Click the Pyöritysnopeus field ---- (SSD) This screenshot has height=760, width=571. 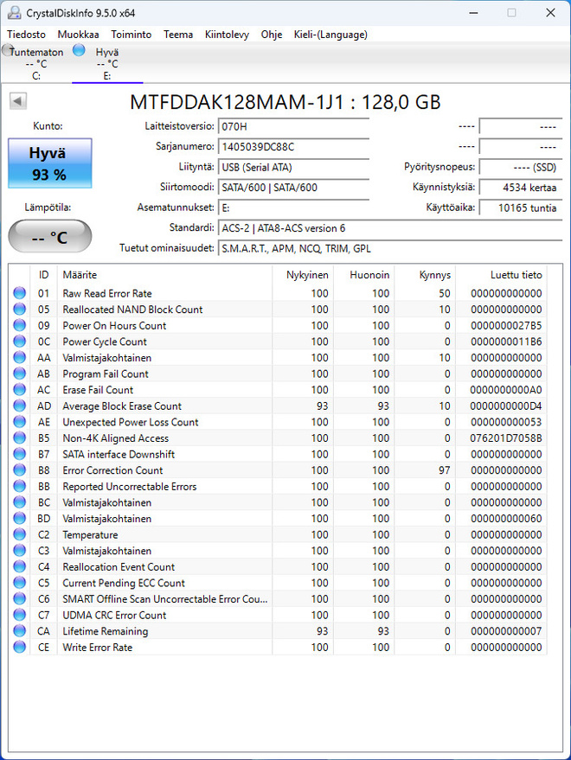click(x=521, y=167)
